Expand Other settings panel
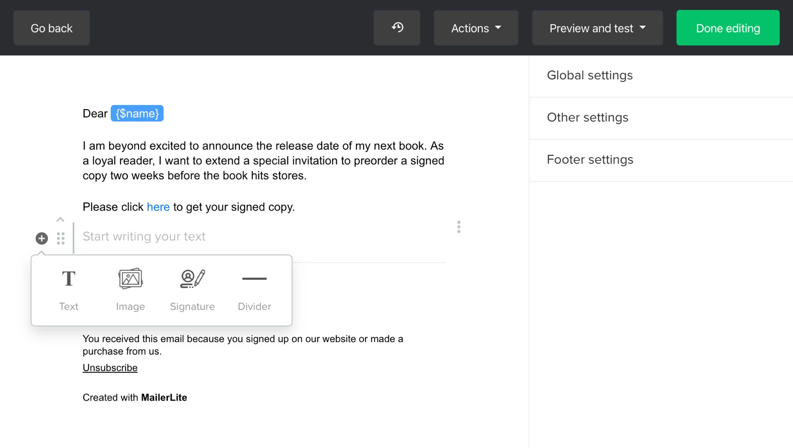Viewport: 793px width, 448px height. tap(588, 118)
